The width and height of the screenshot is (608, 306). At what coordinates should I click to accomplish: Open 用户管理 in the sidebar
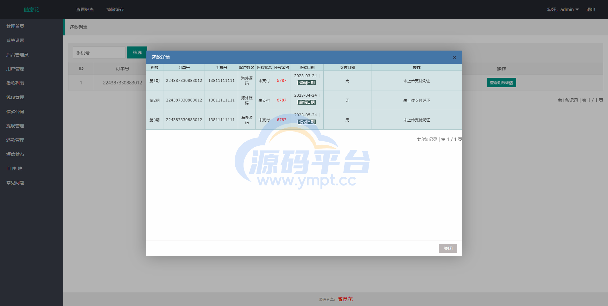pyautogui.click(x=15, y=69)
